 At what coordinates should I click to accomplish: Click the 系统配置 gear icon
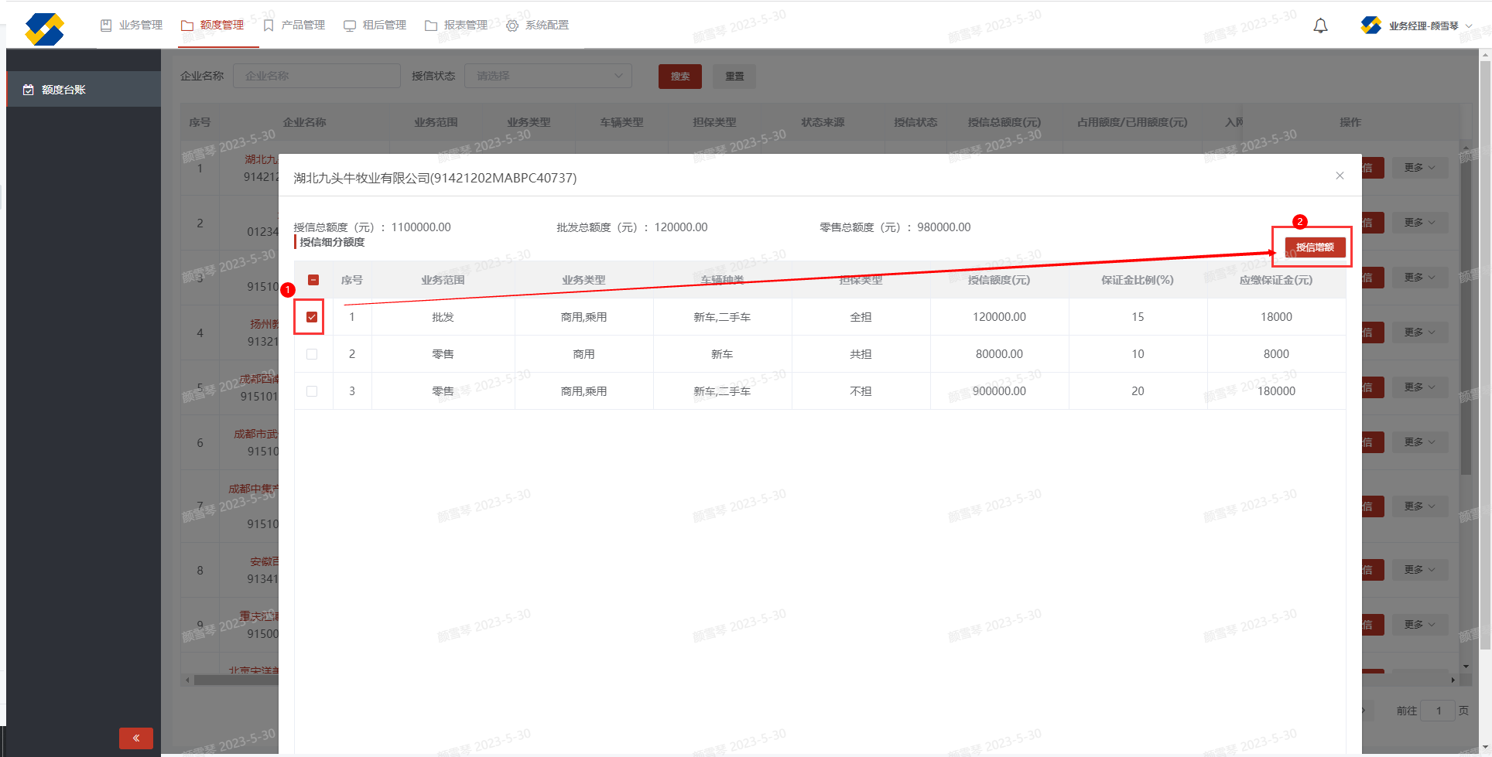pyautogui.click(x=512, y=26)
